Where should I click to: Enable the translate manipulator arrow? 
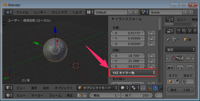pos(155,88)
